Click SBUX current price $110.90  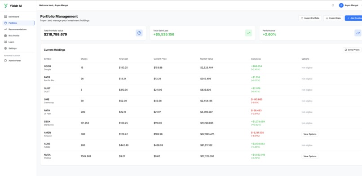coord(158,123)
